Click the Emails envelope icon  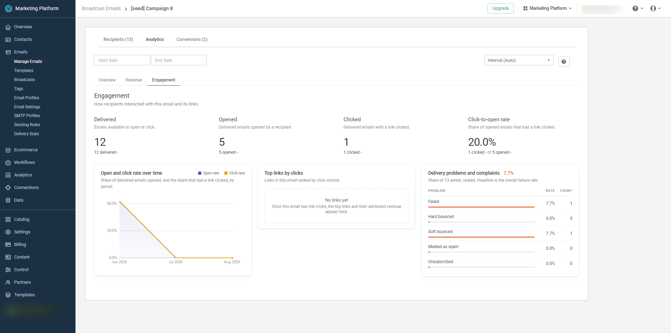click(x=8, y=52)
